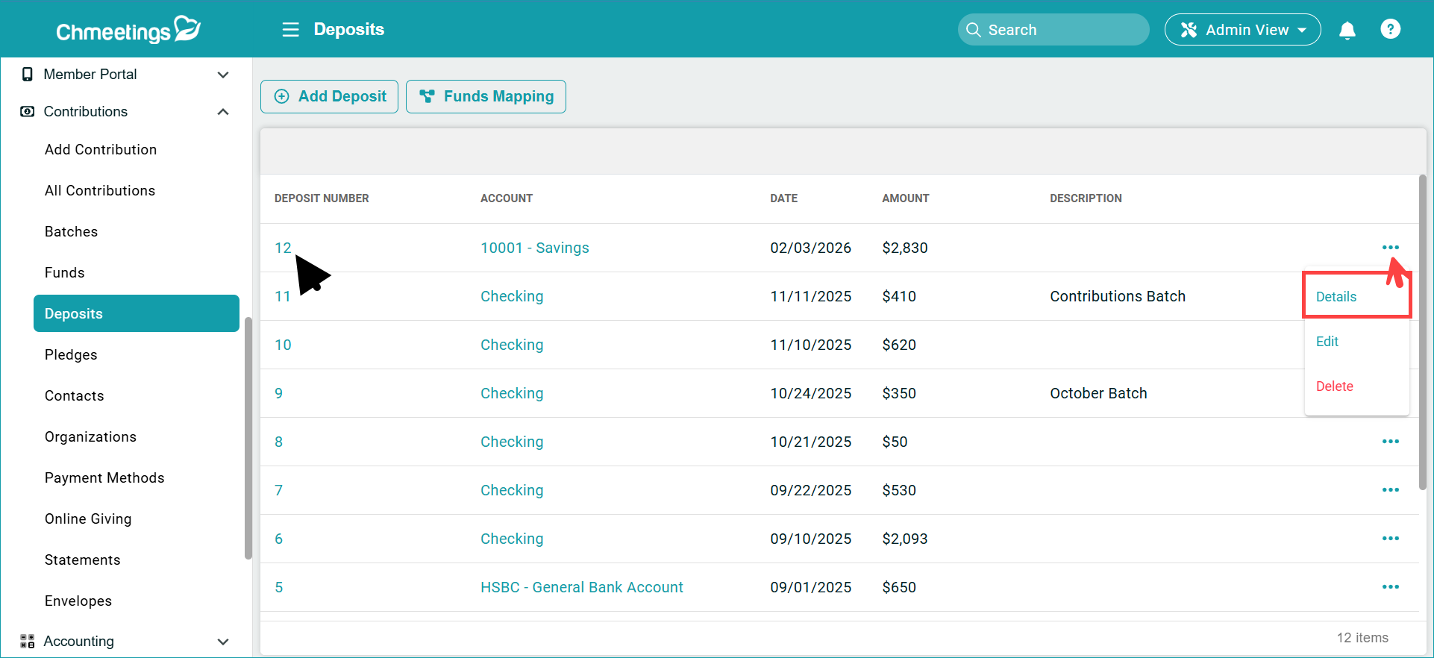This screenshot has height=658, width=1434.
Task: Choose Delete in the context menu
Action: coord(1334,386)
